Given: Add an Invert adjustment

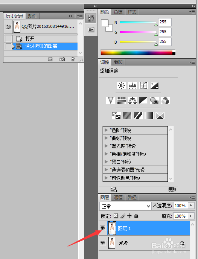Looking at the screenshot, I should pyautogui.click(x=116, y=116).
